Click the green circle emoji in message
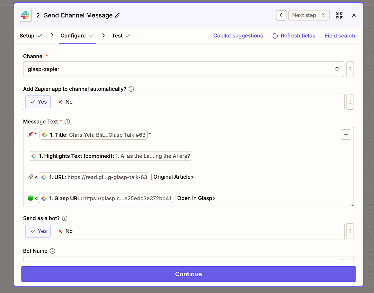This screenshot has width=374, height=293. tap(30, 198)
